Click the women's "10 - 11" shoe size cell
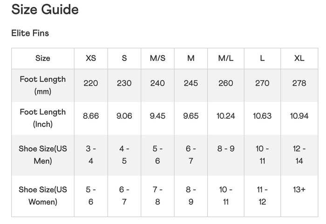This screenshot has height=224, width=326. point(226,196)
